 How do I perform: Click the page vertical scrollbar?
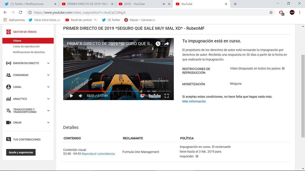point(302,96)
